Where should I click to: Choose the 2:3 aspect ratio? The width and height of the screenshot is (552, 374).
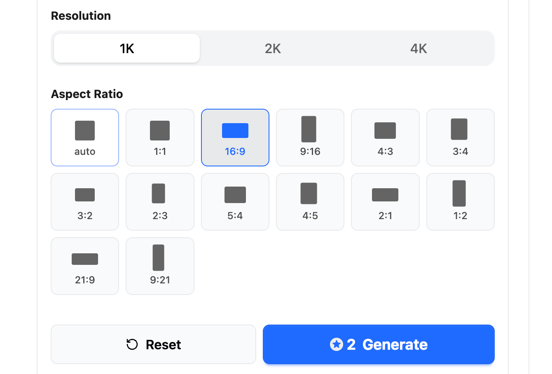(x=160, y=202)
